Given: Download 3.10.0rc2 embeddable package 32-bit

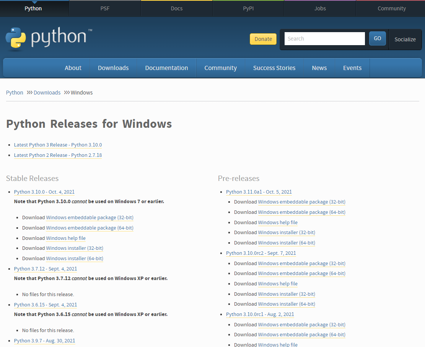Looking at the screenshot, I should pos(302,264).
